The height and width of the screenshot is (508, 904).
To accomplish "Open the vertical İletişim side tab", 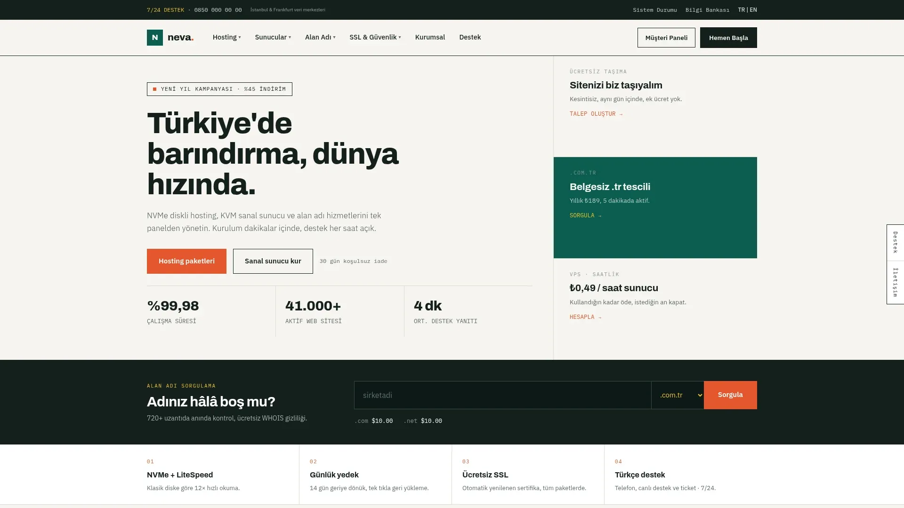I will point(895,282).
